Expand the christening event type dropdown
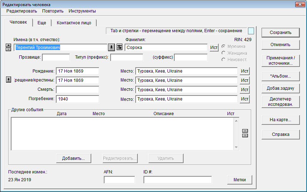The image size is (307, 192). click(9, 80)
